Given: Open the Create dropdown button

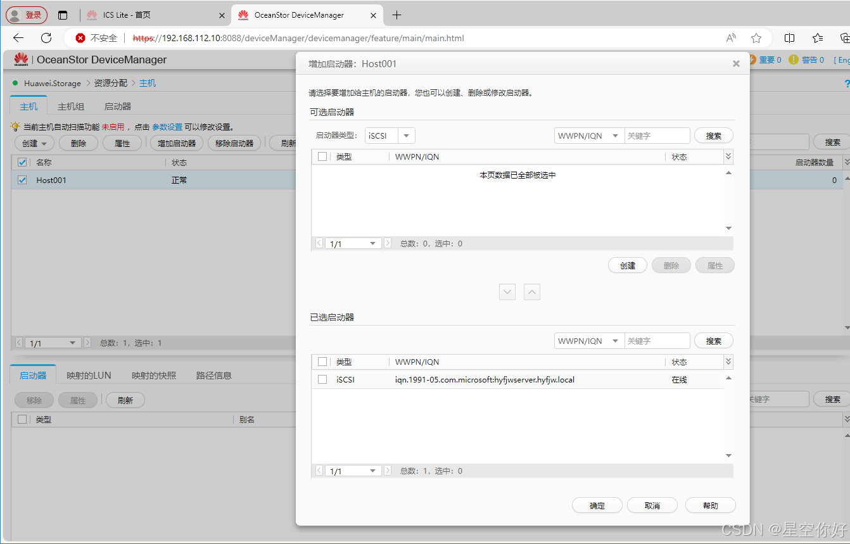Looking at the screenshot, I should [34, 143].
